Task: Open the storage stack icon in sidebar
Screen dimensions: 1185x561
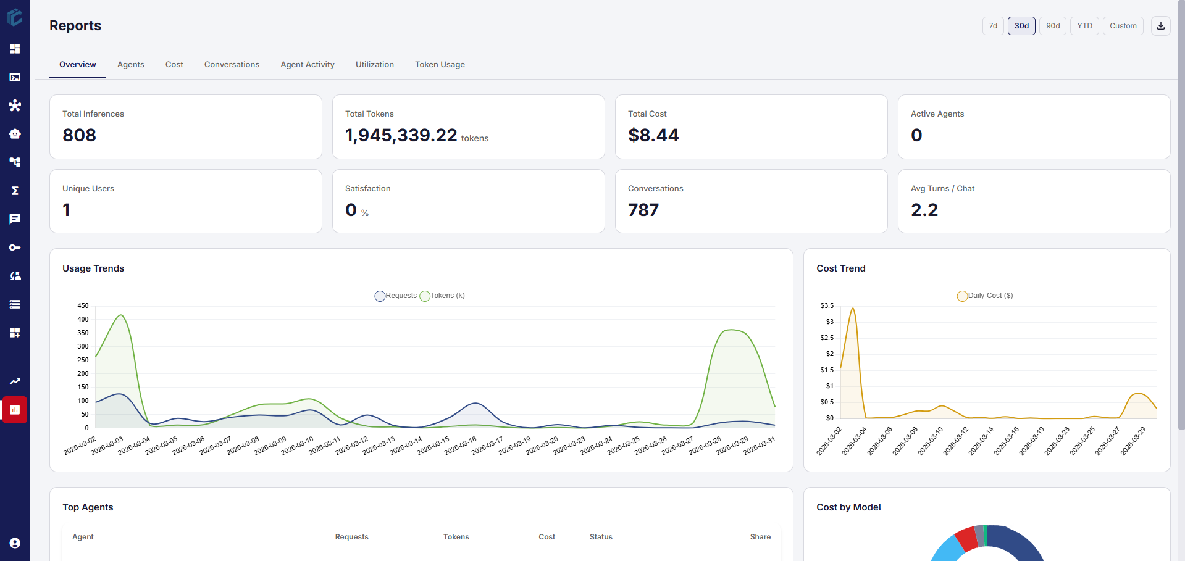Action: pyautogui.click(x=15, y=304)
